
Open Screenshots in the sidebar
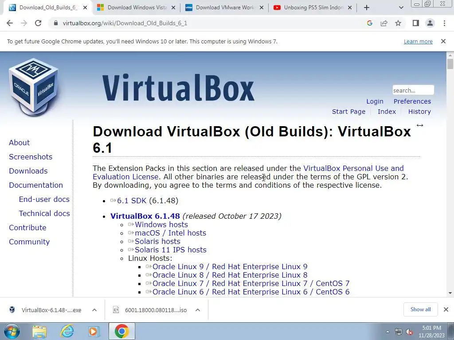point(31,157)
